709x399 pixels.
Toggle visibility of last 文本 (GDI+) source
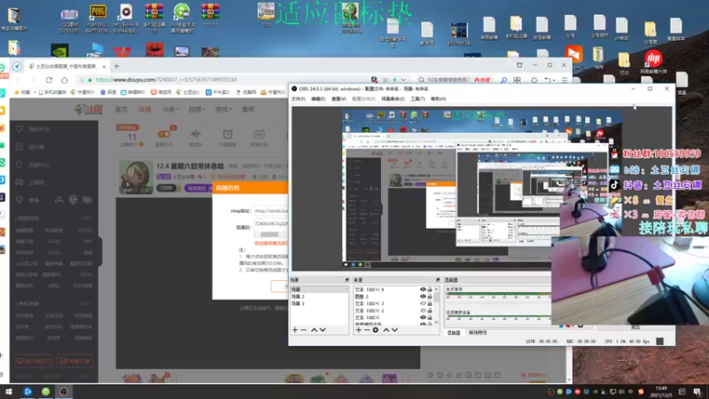click(423, 317)
